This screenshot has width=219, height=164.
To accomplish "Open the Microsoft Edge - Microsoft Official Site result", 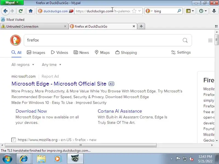I will (59, 84).
